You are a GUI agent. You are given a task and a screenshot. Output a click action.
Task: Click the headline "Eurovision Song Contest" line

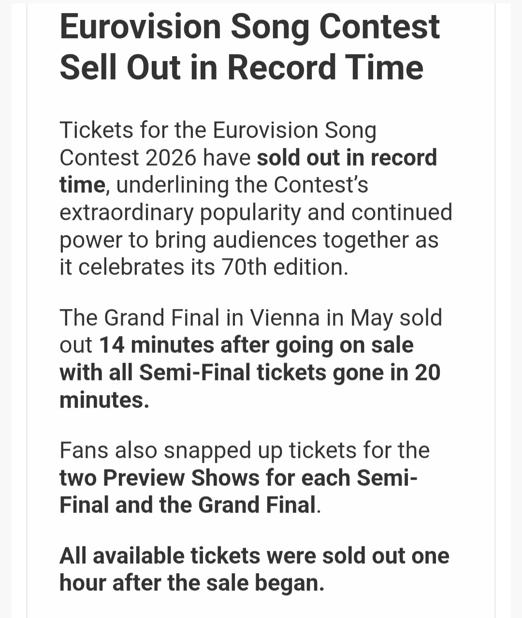(249, 27)
